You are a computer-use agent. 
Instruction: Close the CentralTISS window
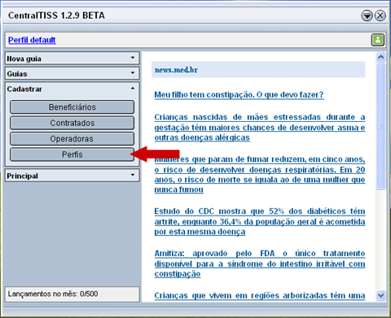[x=380, y=15]
